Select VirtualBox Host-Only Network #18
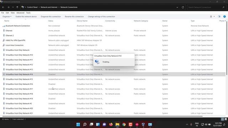The width and height of the screenshot is (228, 128). [x=114, y=94]
